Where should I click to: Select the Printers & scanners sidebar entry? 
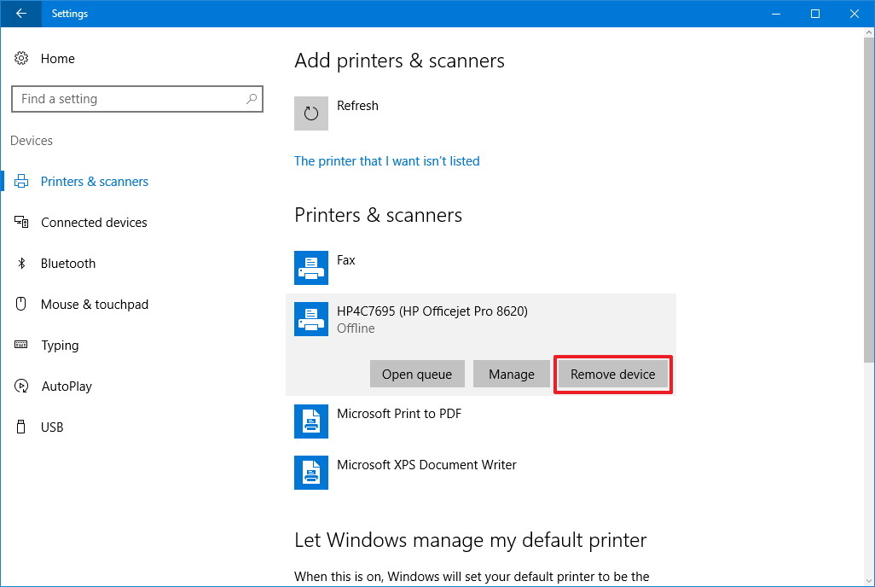tap(94, 181)
